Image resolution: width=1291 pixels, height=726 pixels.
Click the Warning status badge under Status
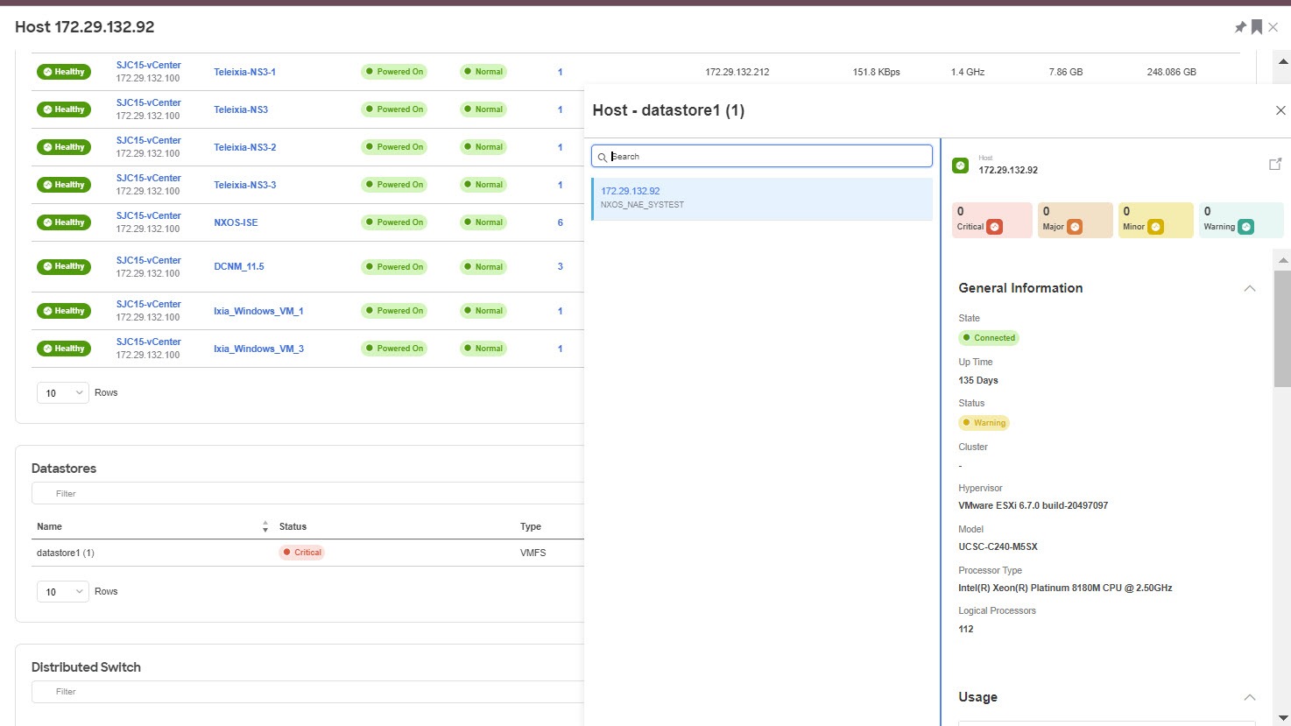984,422
